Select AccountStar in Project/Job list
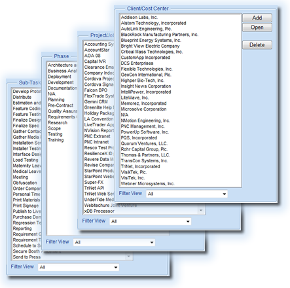Image resolution: width=290 pixels, height=288 pixels. coord(97,50)
